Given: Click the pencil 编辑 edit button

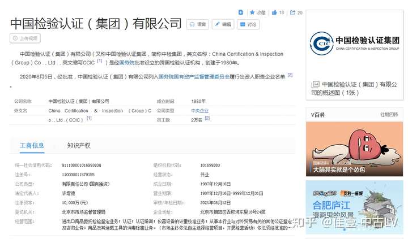Looking at the screenshot, I should click(223, 24).
